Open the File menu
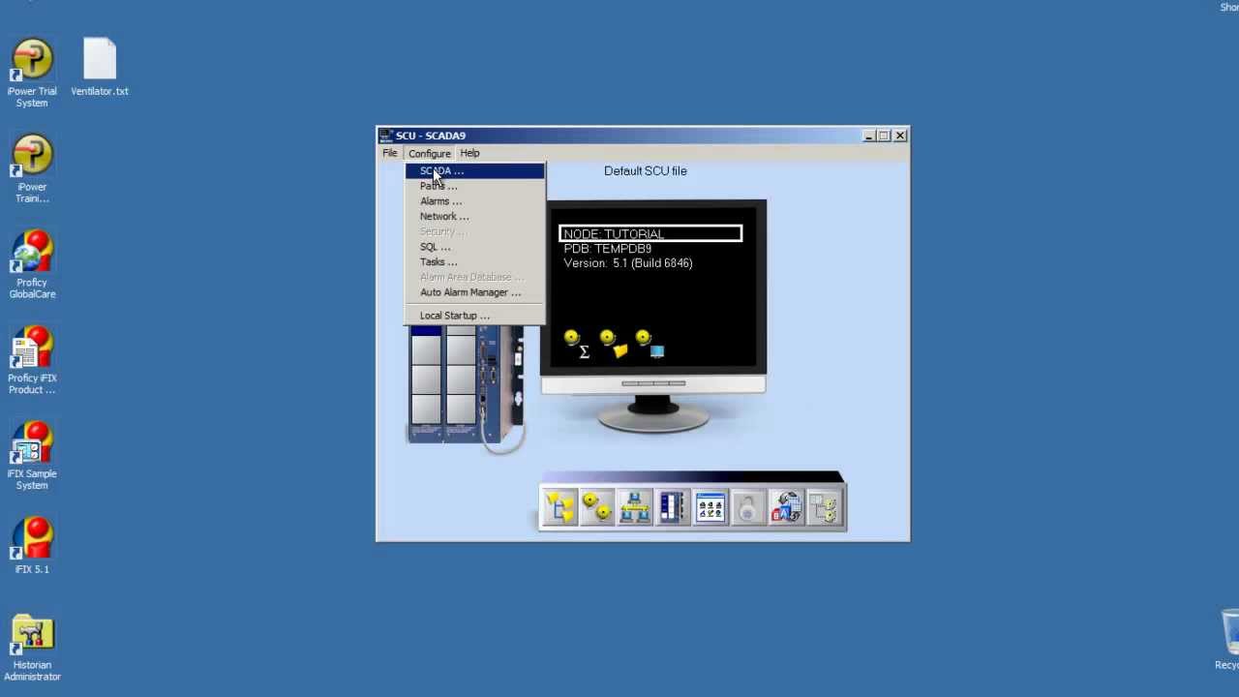The width and height of the screenshot is (1239, 697). coord(389,153)
